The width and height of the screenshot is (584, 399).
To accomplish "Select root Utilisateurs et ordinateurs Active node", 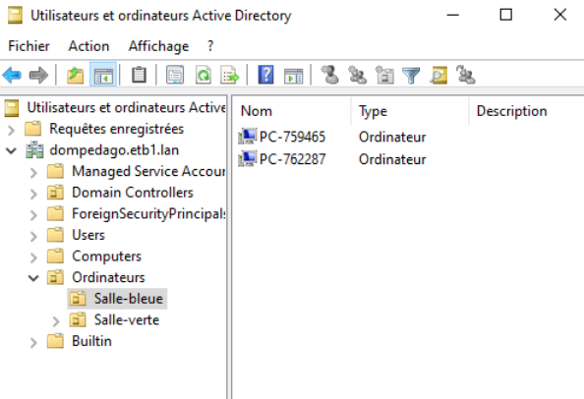I will coord(126,107).
